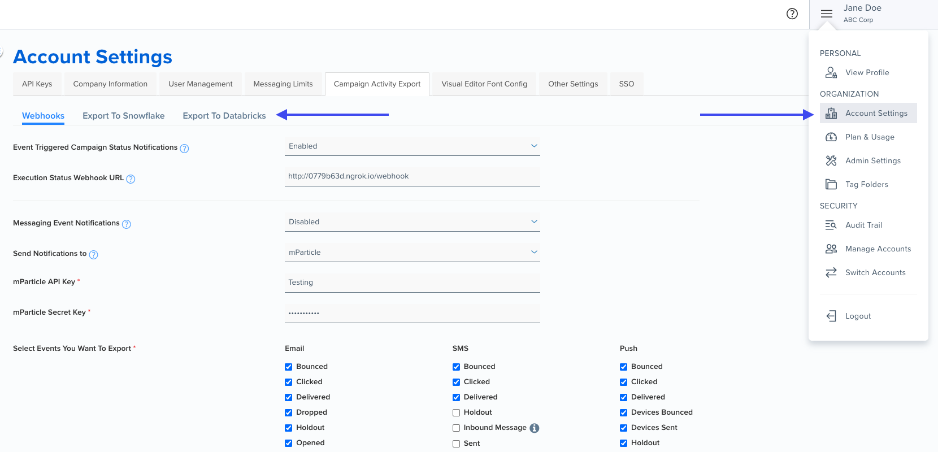Uncheck Email Opened checkbox
The image size is (938, 452).
(x=288, y=443)
